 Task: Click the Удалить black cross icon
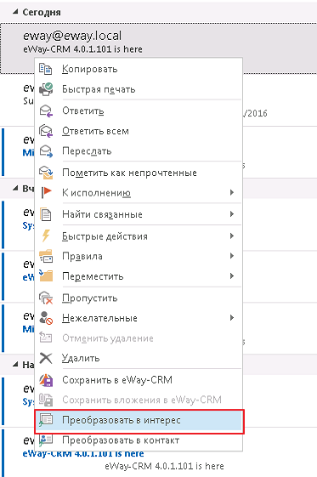pos(46,358)
